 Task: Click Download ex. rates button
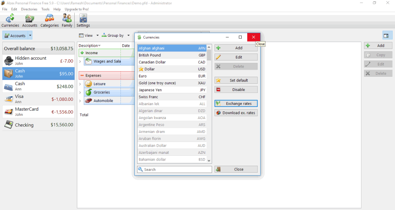tap(236, 113)
